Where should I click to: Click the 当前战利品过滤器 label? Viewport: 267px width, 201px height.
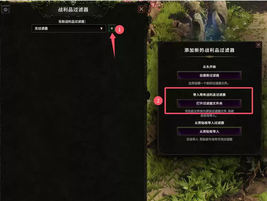pyautogui.click(x=72, y=22)
